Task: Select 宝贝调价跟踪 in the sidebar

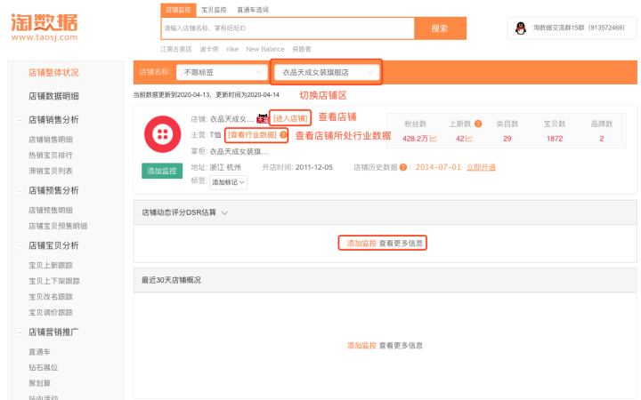Action: pos(51,313)
